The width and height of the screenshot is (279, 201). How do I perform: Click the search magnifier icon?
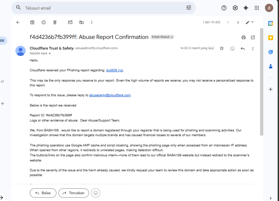click(18, 8)
